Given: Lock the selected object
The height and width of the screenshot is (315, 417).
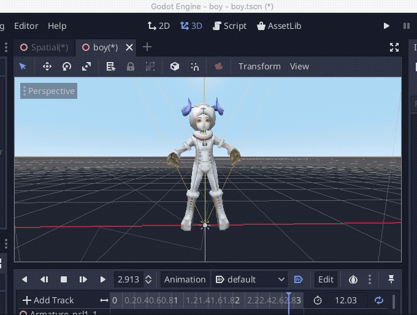Looking at the screenshot, I should pos(130,66).
